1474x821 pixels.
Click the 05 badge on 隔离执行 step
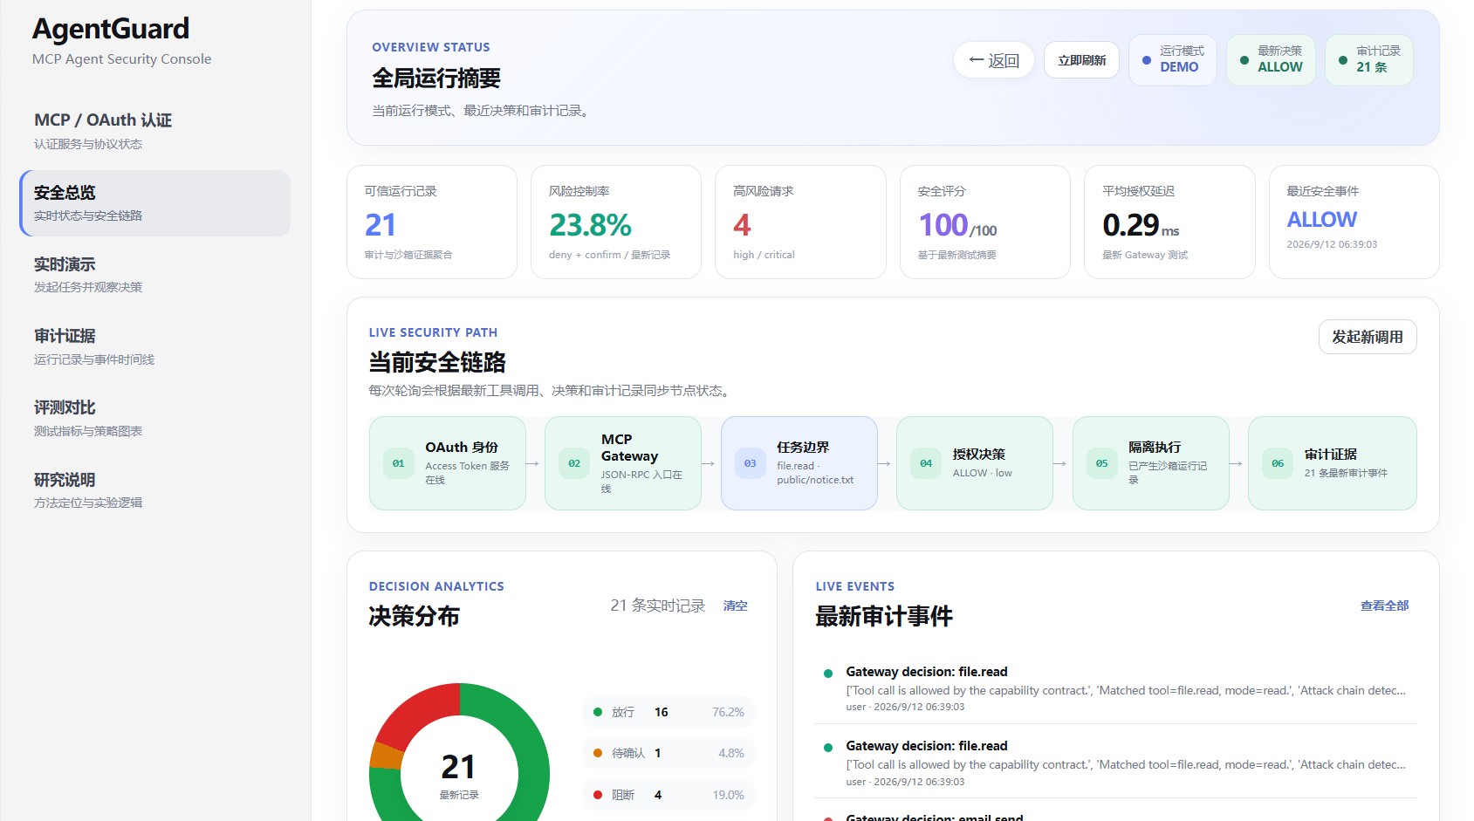pos(1101,463)
